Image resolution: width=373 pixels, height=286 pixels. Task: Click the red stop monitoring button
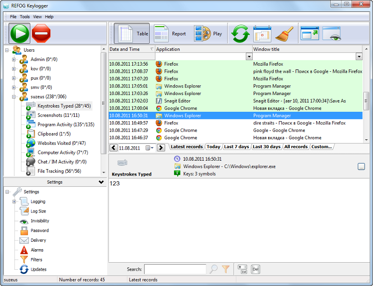tap(41, 34)
